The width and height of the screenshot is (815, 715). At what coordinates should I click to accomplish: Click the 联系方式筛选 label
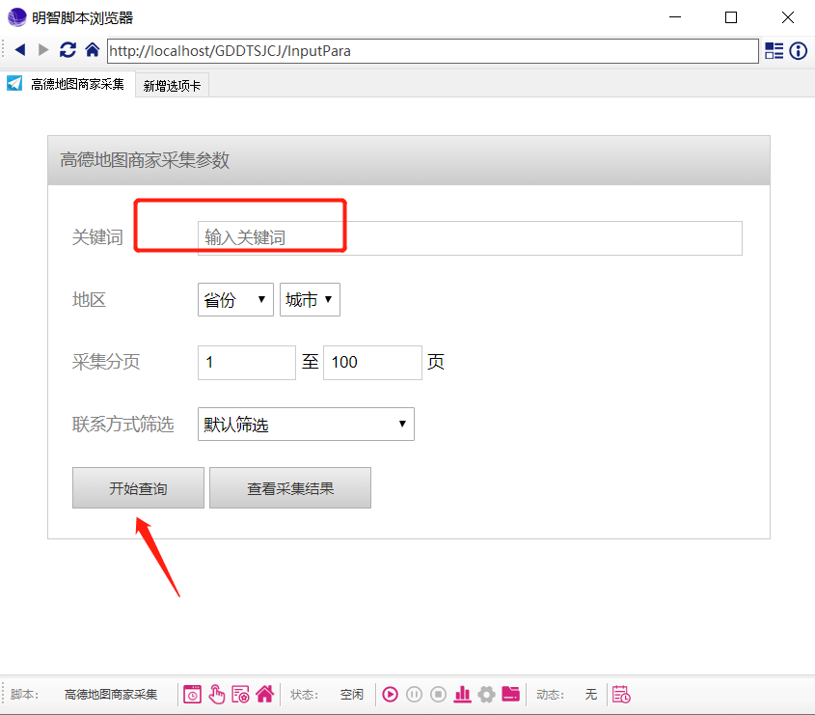[x=123, y=425]
